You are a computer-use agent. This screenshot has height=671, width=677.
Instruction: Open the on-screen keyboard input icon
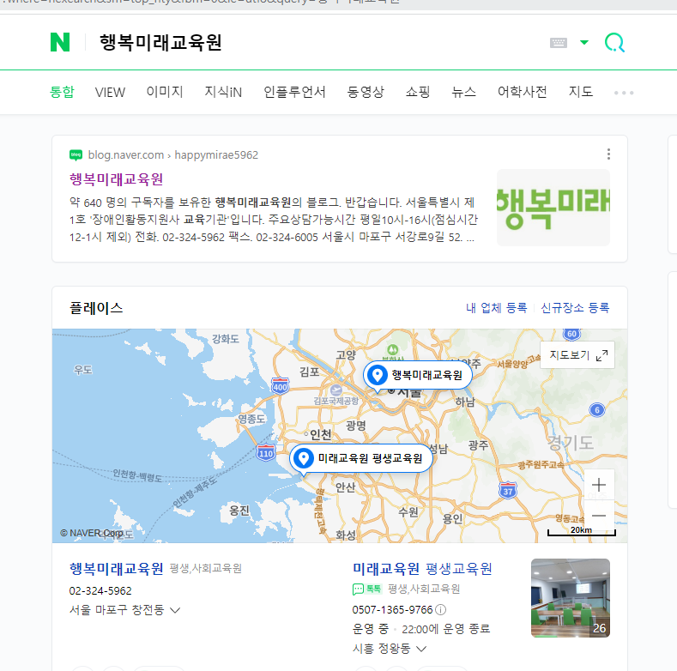point(559,43)
